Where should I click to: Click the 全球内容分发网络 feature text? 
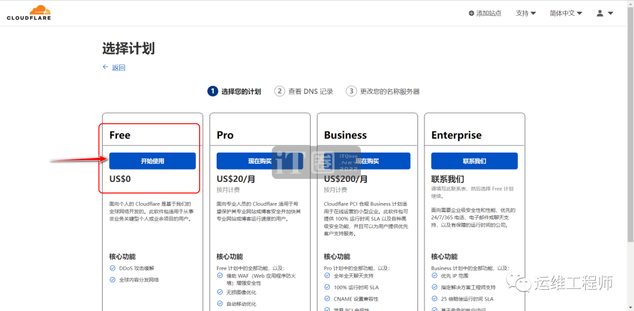coord(139,279)
